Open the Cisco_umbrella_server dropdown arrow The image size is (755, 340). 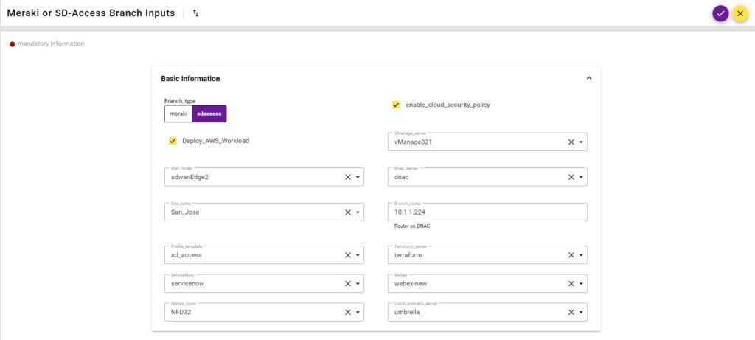581,312
